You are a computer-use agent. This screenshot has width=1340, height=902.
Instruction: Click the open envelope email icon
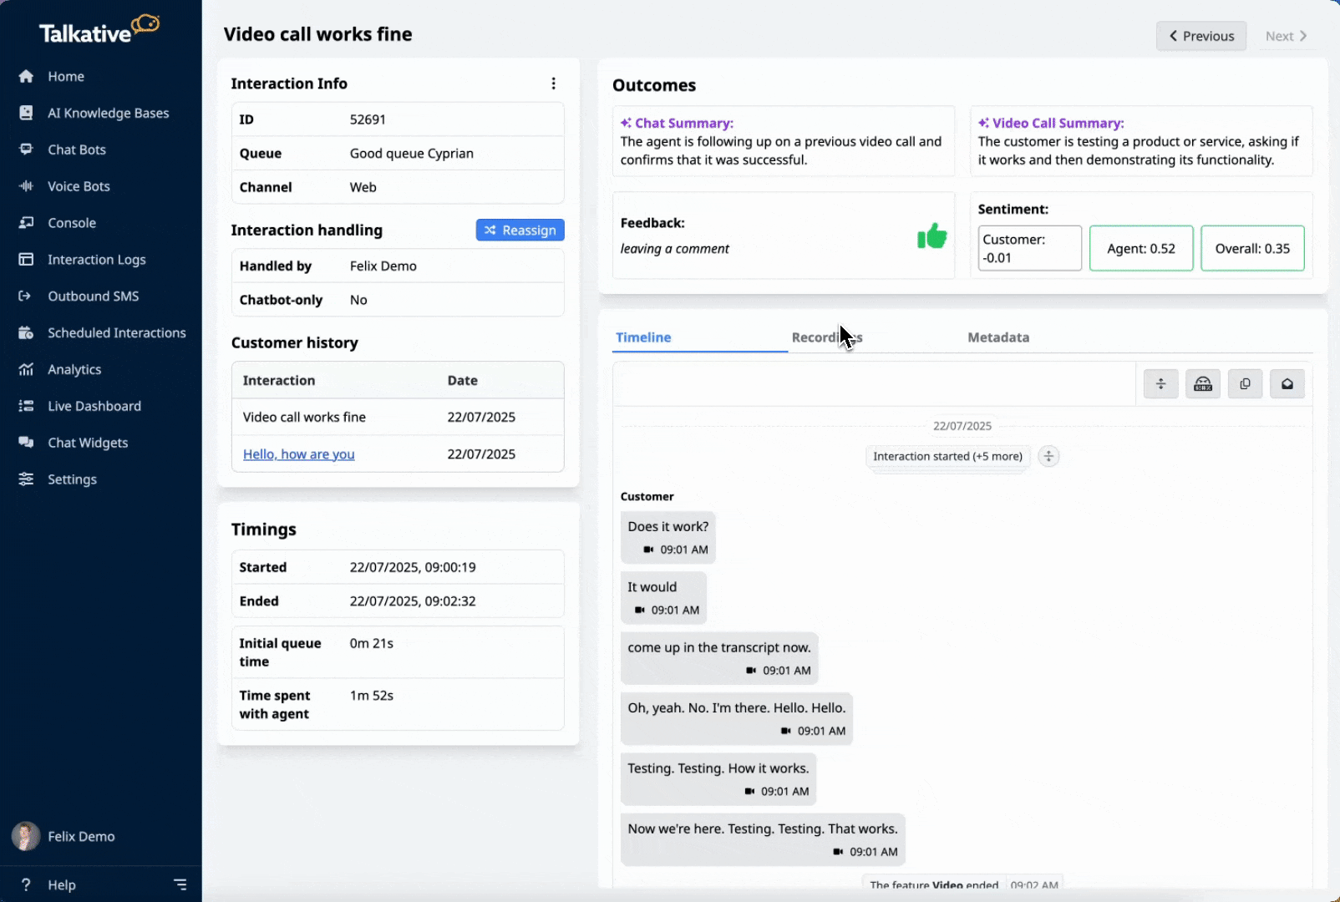pyautogui.click(x=1287, y=384)
